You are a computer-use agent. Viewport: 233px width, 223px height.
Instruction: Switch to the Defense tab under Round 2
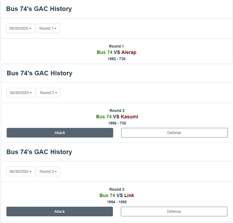[x=174, y=133]
